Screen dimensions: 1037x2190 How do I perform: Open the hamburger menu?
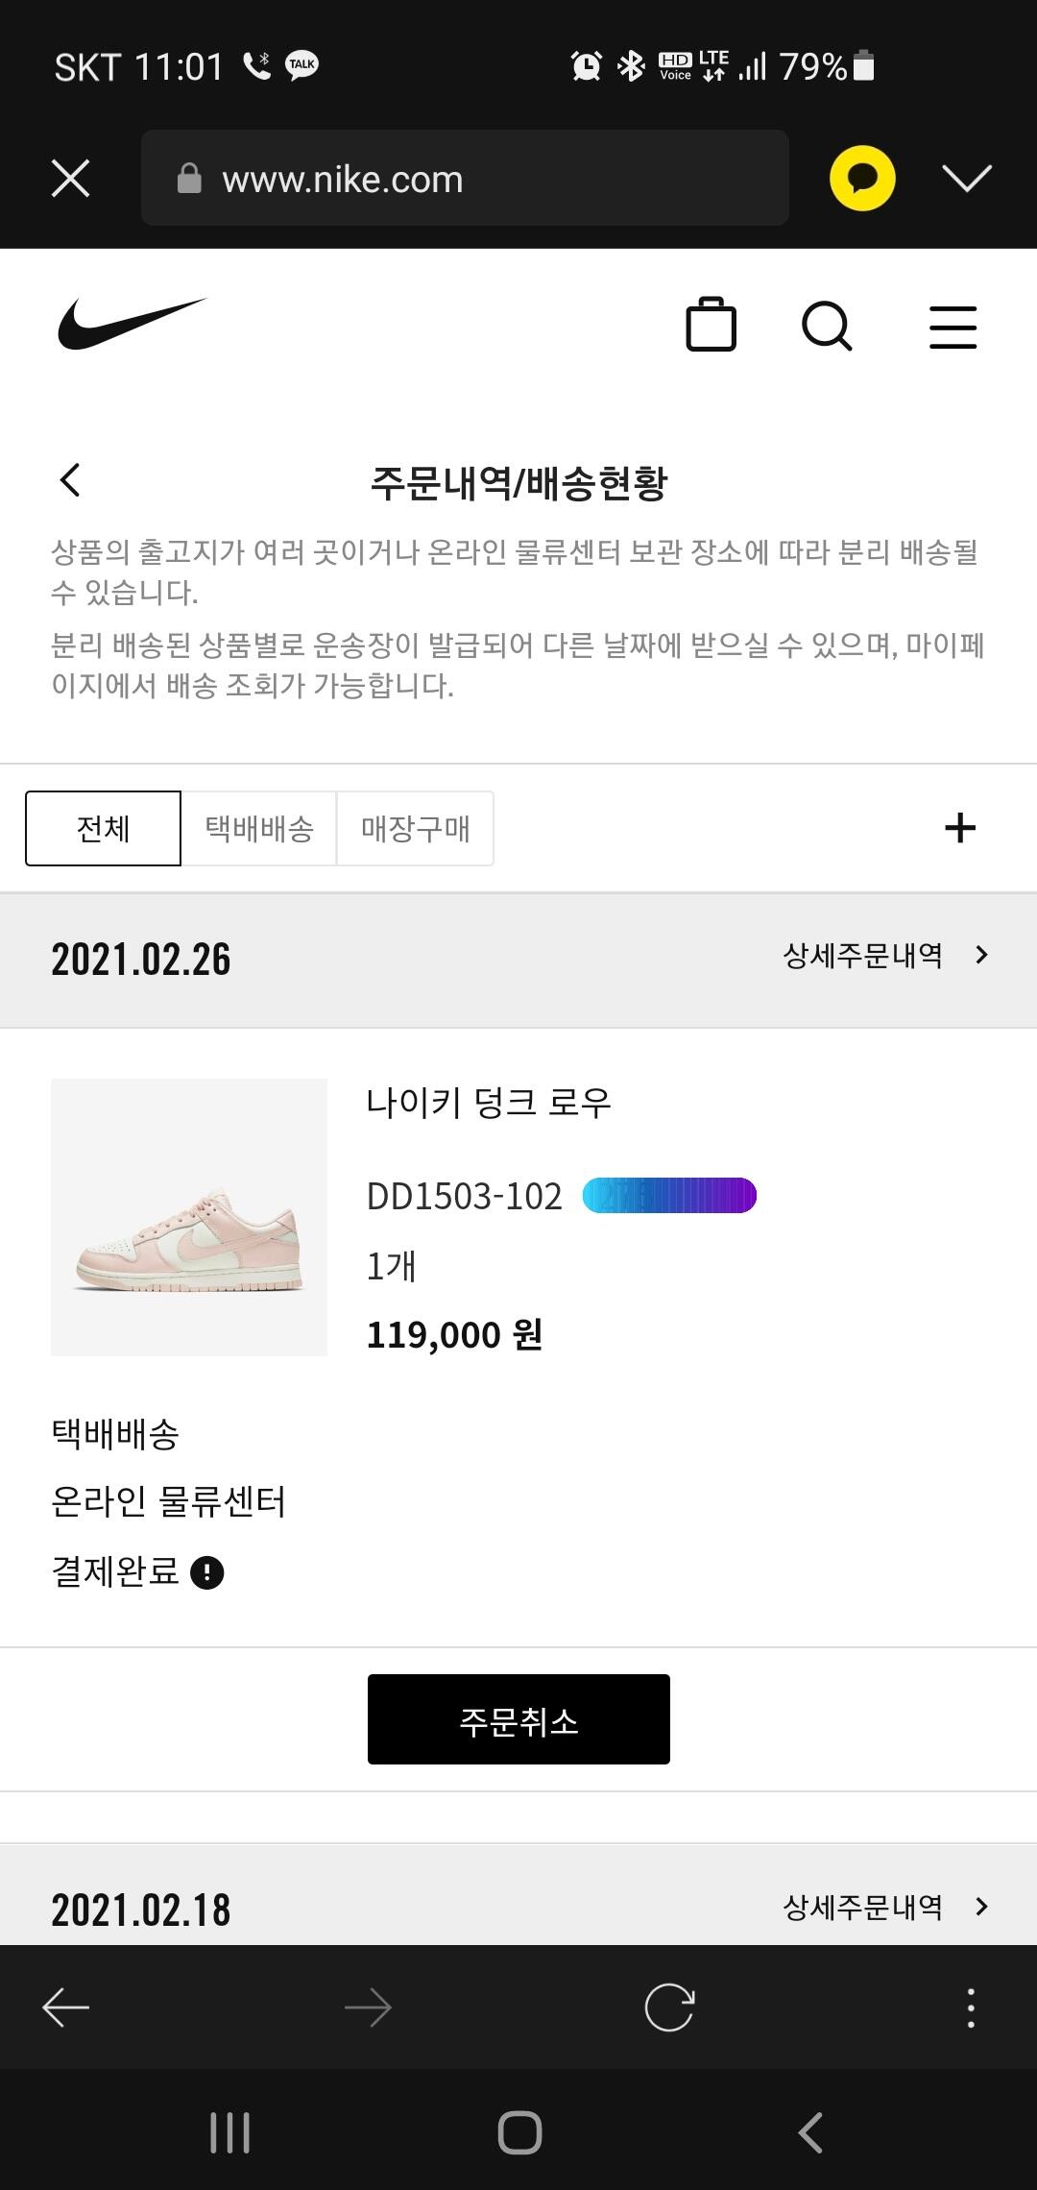click(x=953, y=327)
